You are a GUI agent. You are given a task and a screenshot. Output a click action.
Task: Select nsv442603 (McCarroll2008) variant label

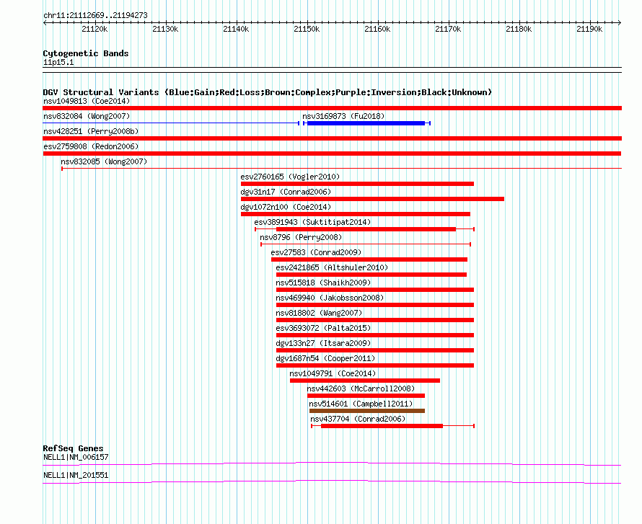(x=361, y=388)
